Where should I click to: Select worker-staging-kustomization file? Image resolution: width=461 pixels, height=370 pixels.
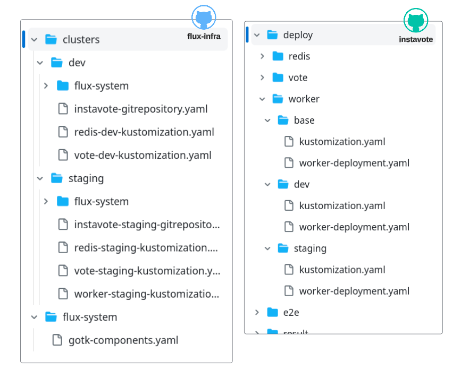point(146,294)
